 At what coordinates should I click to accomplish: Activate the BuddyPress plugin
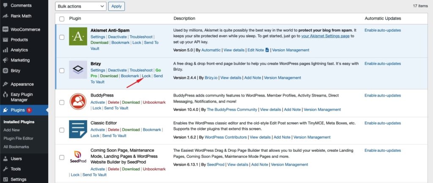coord(98,102)
